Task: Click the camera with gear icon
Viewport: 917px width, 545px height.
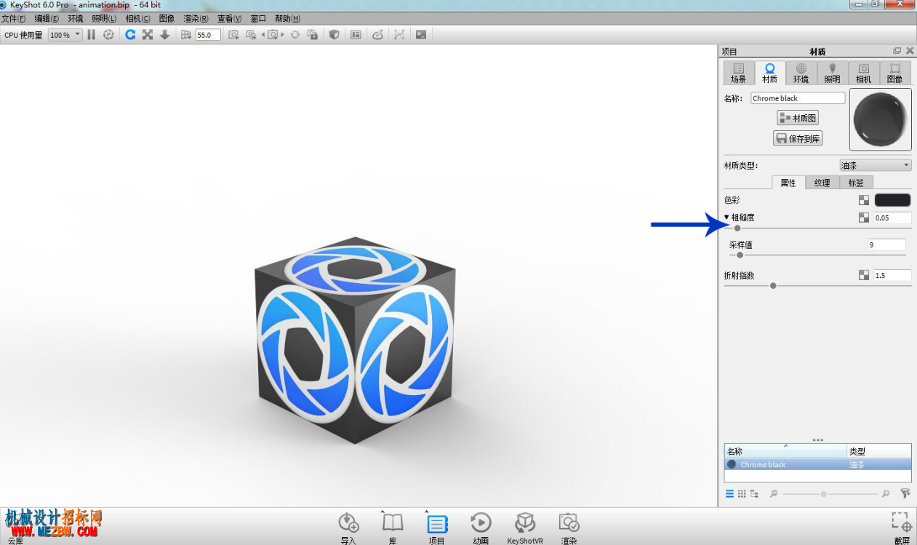Action: (x=251, y=34)
